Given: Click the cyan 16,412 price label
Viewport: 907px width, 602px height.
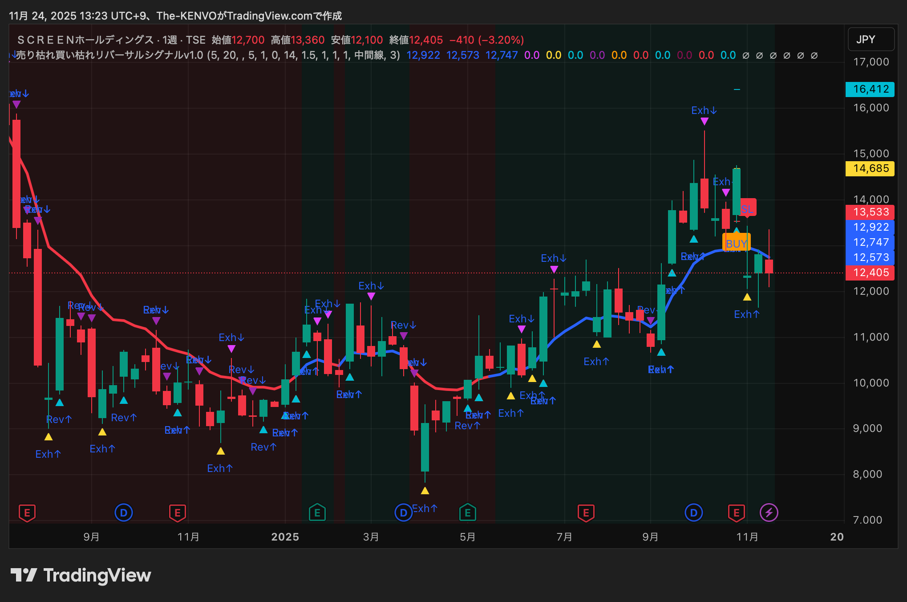Looking at the screenshot, I should pos(870,89).
